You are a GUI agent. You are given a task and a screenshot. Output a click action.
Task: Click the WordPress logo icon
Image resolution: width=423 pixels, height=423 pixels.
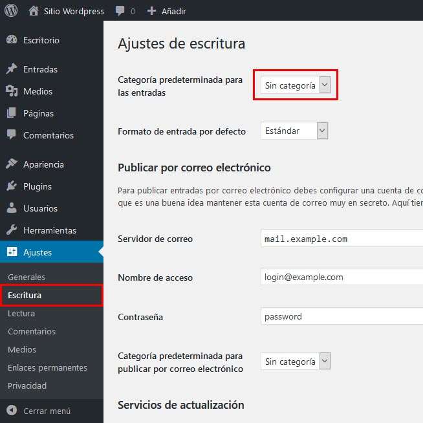(x=11, y=10)
